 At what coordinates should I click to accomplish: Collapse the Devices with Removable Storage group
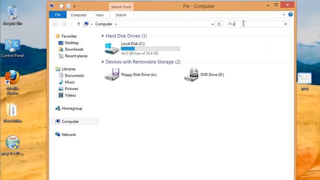pos(102,62)
